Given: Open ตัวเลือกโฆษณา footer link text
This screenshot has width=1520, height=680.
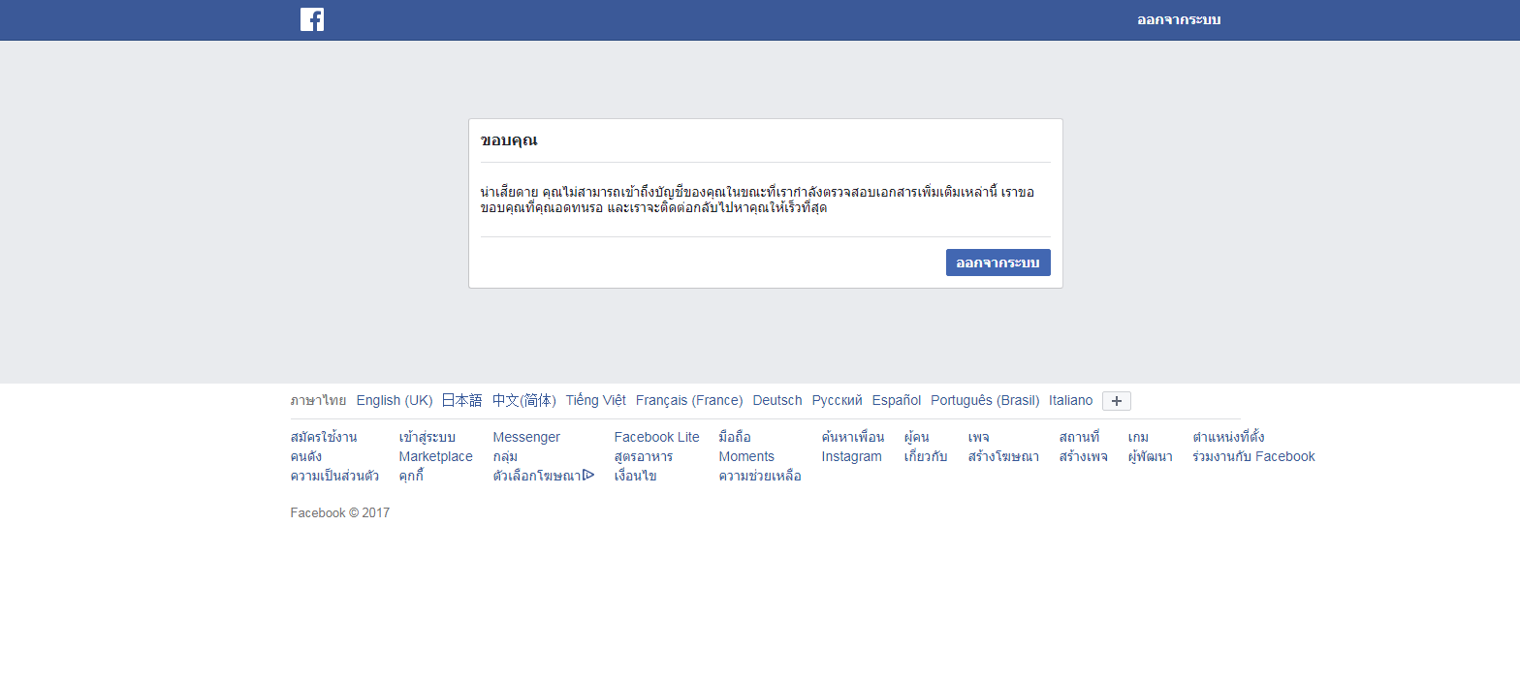Looking at the screenshot, I should click(537, 476).
